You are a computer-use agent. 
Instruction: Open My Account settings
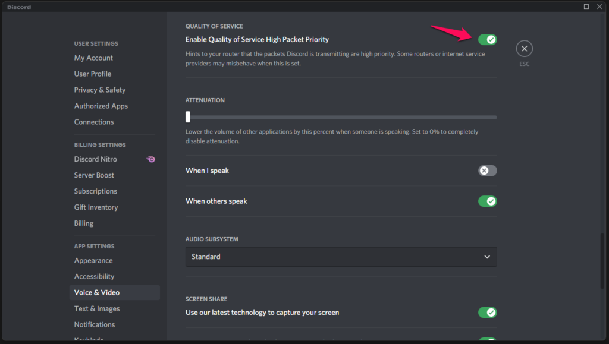coord(93,58)
